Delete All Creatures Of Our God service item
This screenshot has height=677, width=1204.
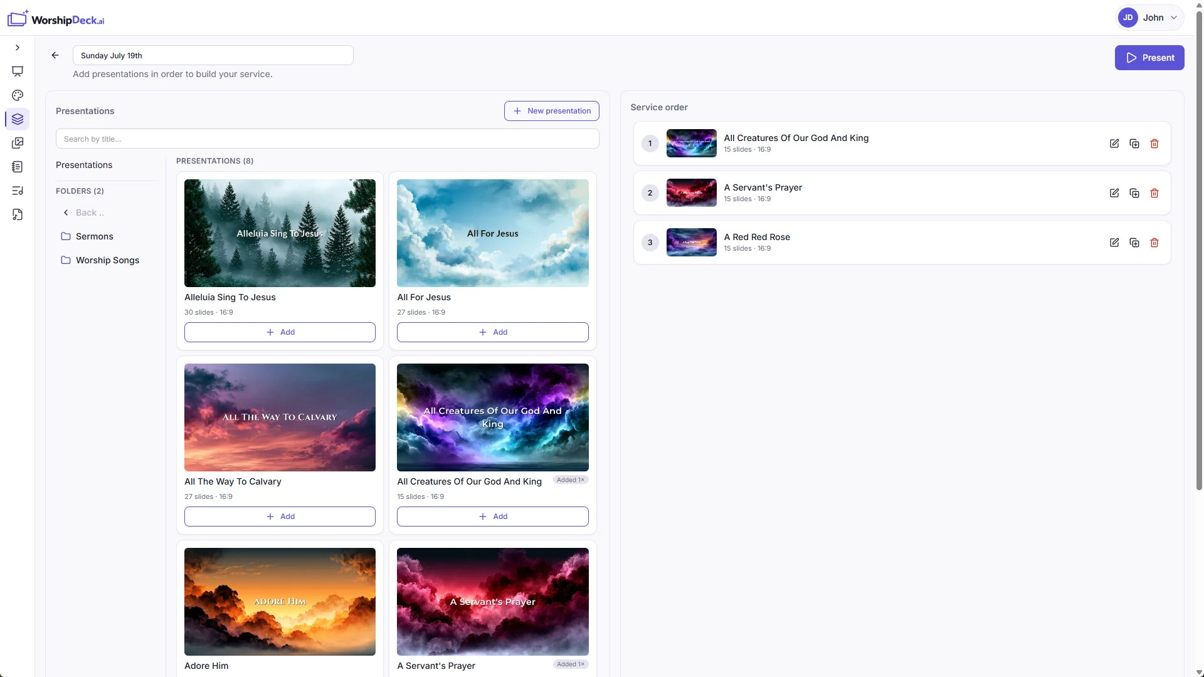[x=1154, y=144]
